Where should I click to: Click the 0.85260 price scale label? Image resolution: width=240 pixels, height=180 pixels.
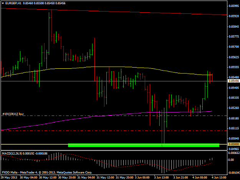(234, 108)
